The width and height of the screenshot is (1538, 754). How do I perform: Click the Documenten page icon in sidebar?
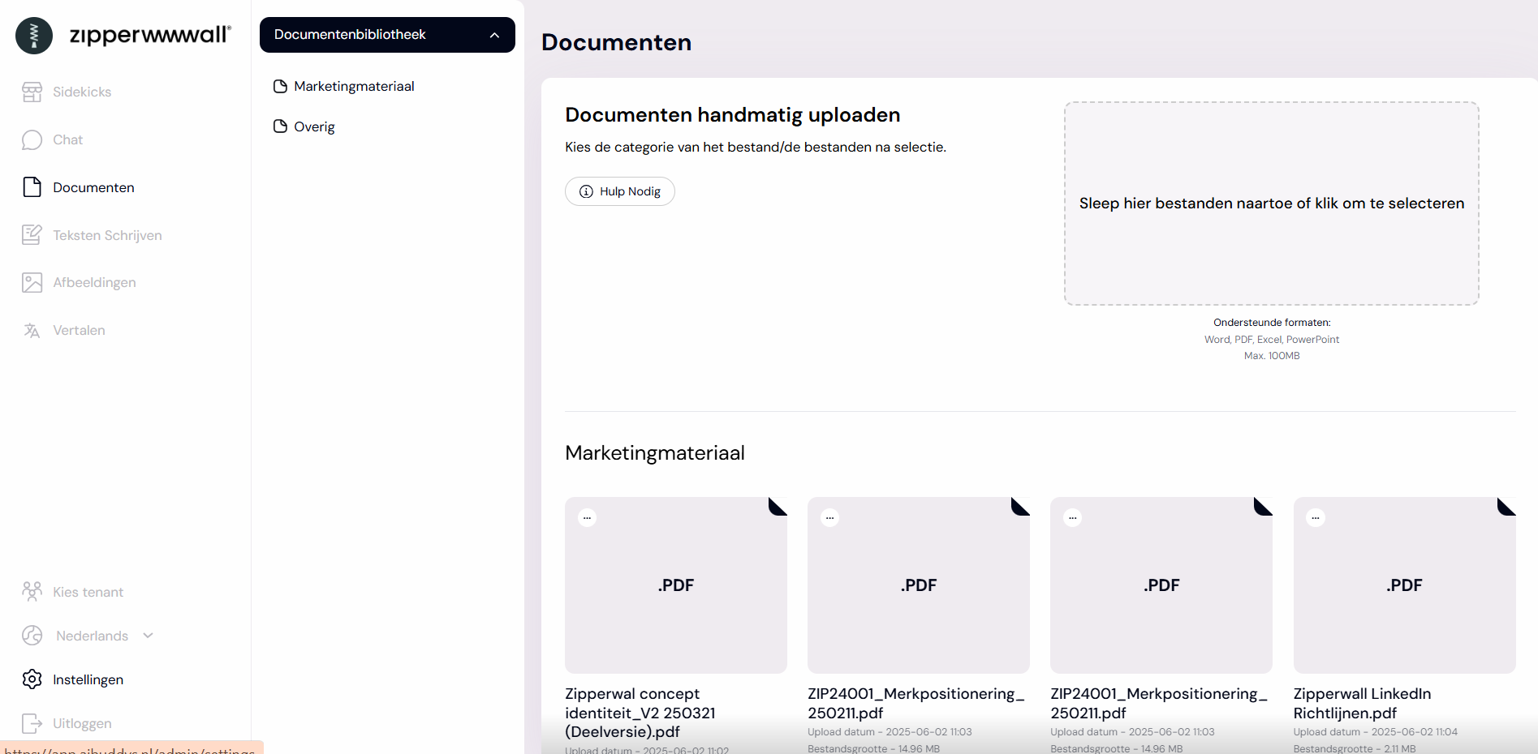pyautogui.click(x=32, y=187)
